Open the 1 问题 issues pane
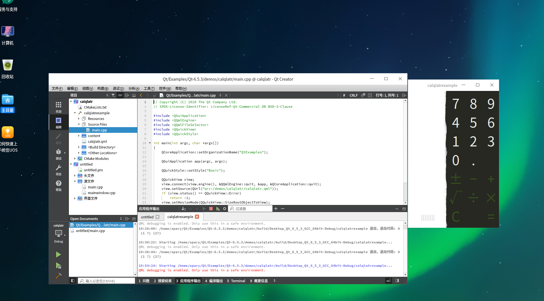Image resolution: width=544 pixels, height=301 pixels. point(144,281)
